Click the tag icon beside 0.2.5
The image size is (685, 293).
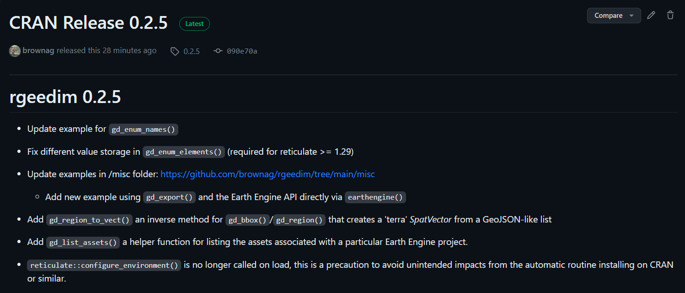click(175, 51)
